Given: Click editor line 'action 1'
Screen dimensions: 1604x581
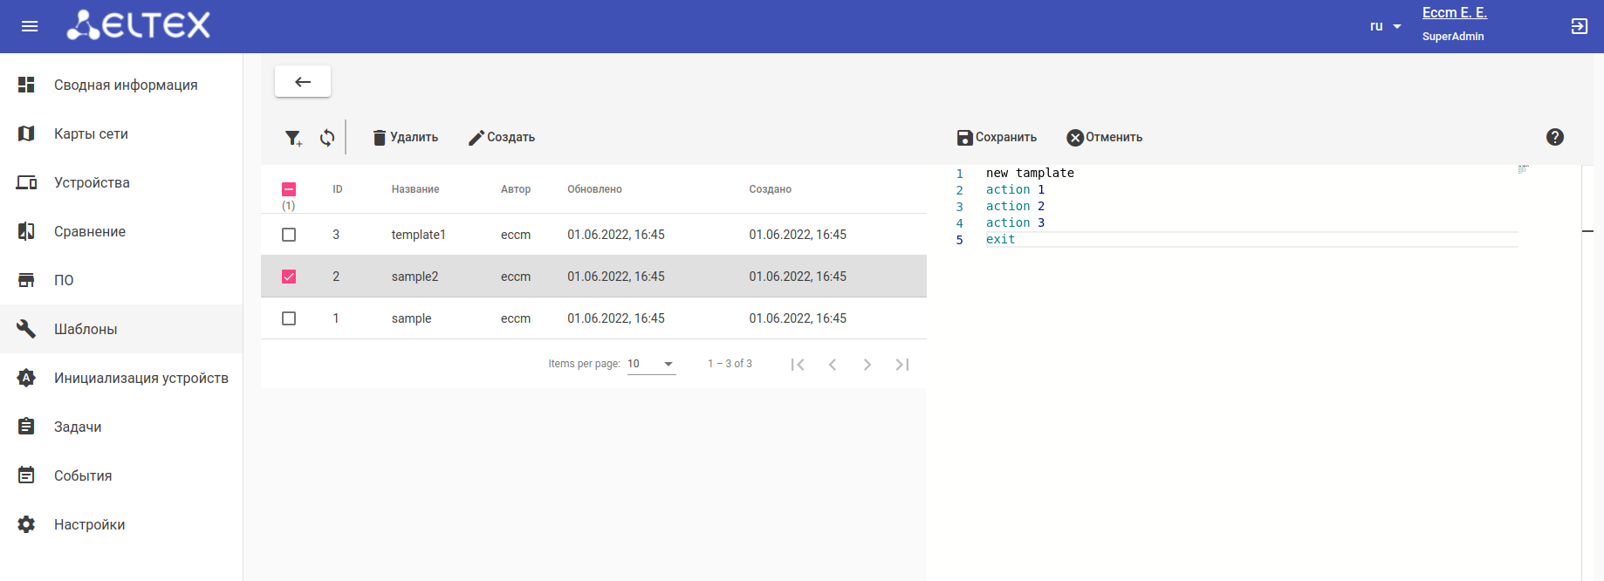Looking at the screenshot, I should pos(1015,189).
